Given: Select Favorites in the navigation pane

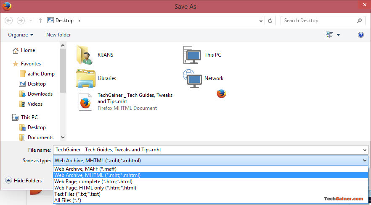Looking at the screenshot, I should pos(26,64).
